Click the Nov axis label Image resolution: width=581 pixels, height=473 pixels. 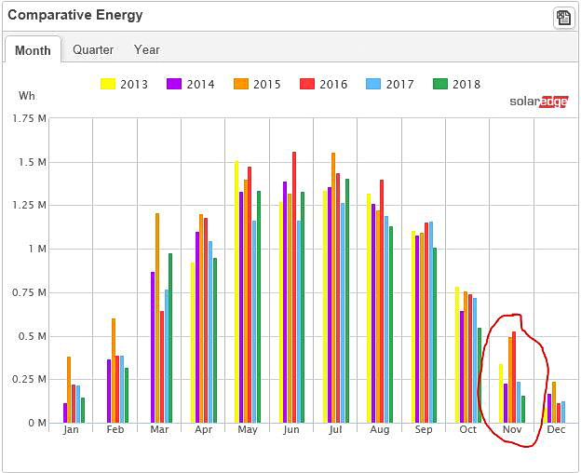pyautogui.click(x=512, y=429)
